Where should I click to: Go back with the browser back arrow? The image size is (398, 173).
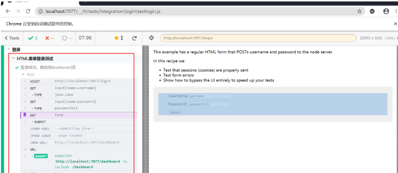point(8,12)
